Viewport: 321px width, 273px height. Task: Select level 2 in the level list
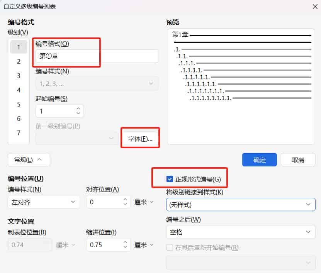pos(19,61)
